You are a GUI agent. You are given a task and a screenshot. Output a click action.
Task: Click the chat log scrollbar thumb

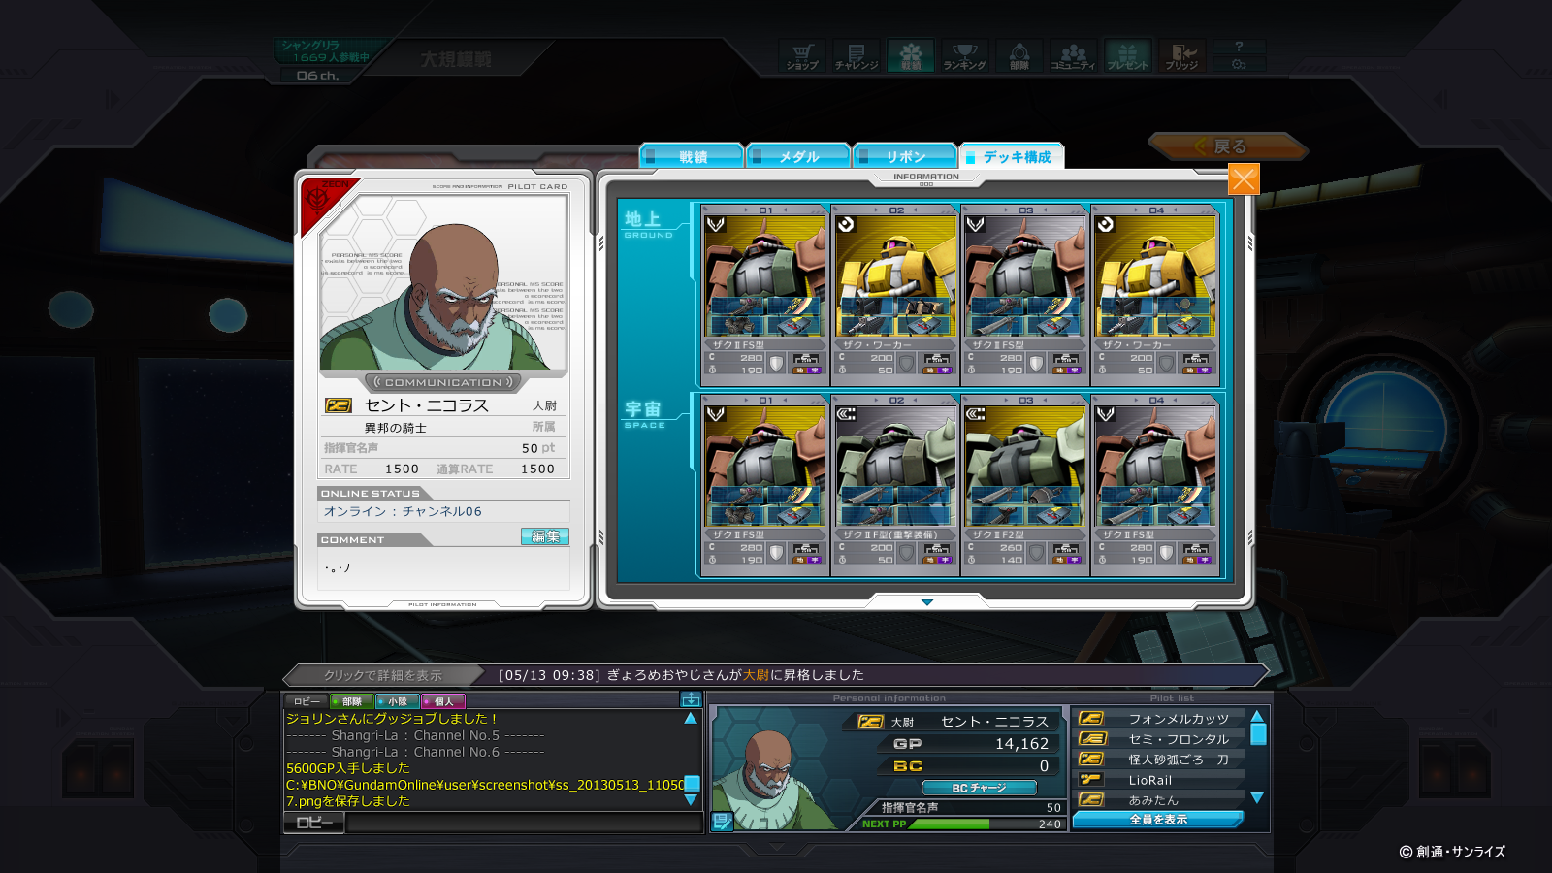pos(692,784)
